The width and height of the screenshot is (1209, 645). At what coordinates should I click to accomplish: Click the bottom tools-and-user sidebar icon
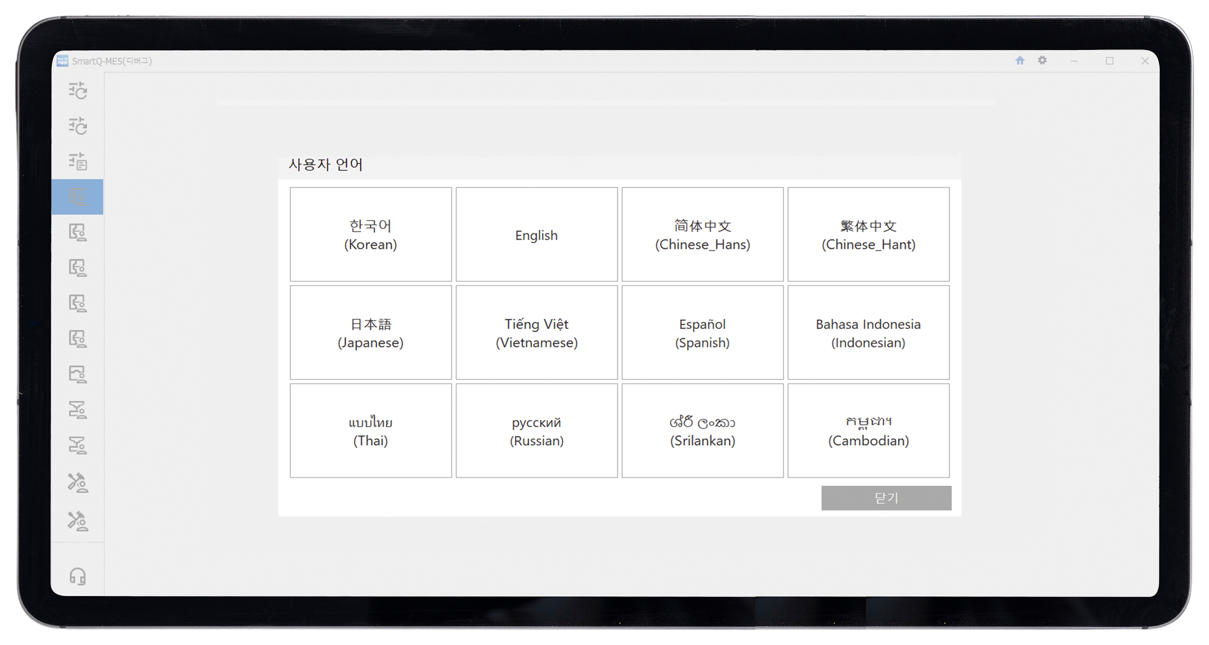[x=78, y=521]
